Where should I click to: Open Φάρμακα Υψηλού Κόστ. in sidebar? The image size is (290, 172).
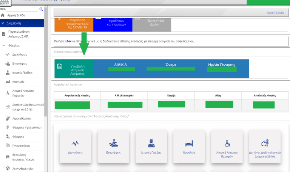point(26,128)
